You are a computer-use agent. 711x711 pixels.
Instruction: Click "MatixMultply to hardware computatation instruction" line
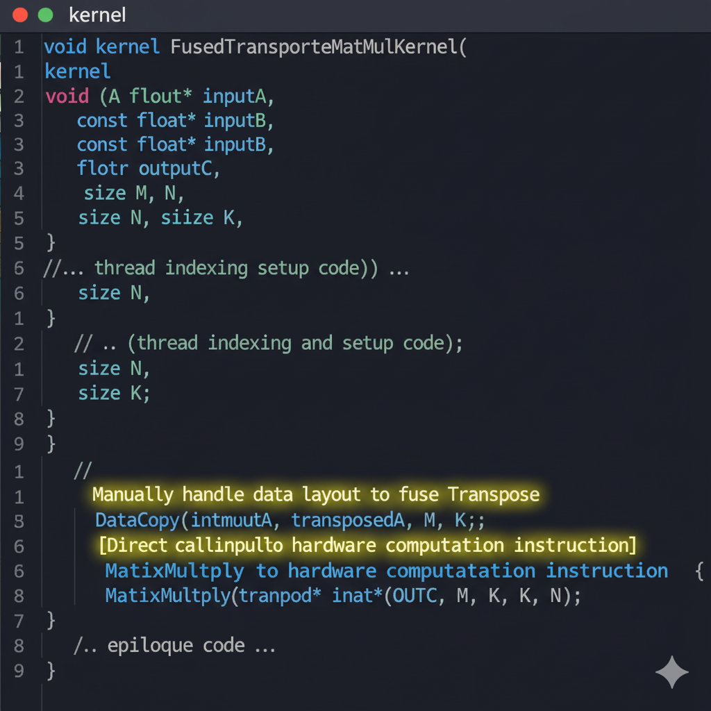[x=386, y=571]
